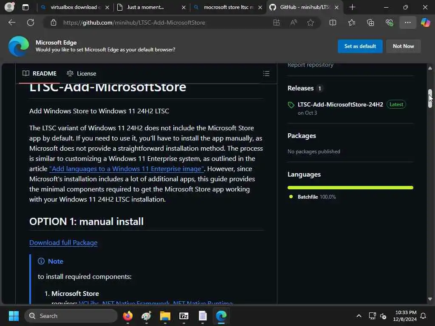This screenshot has width=435, height=326.
Task: Open notifications bell icon
Action: (424, 316)
